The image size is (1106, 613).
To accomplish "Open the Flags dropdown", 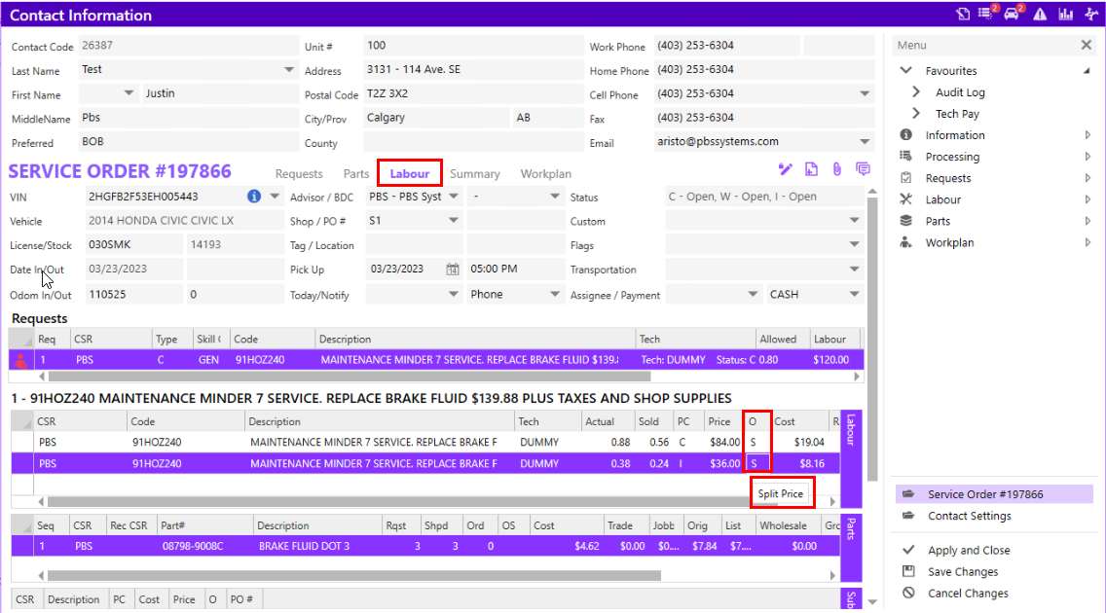I will 854,244.
